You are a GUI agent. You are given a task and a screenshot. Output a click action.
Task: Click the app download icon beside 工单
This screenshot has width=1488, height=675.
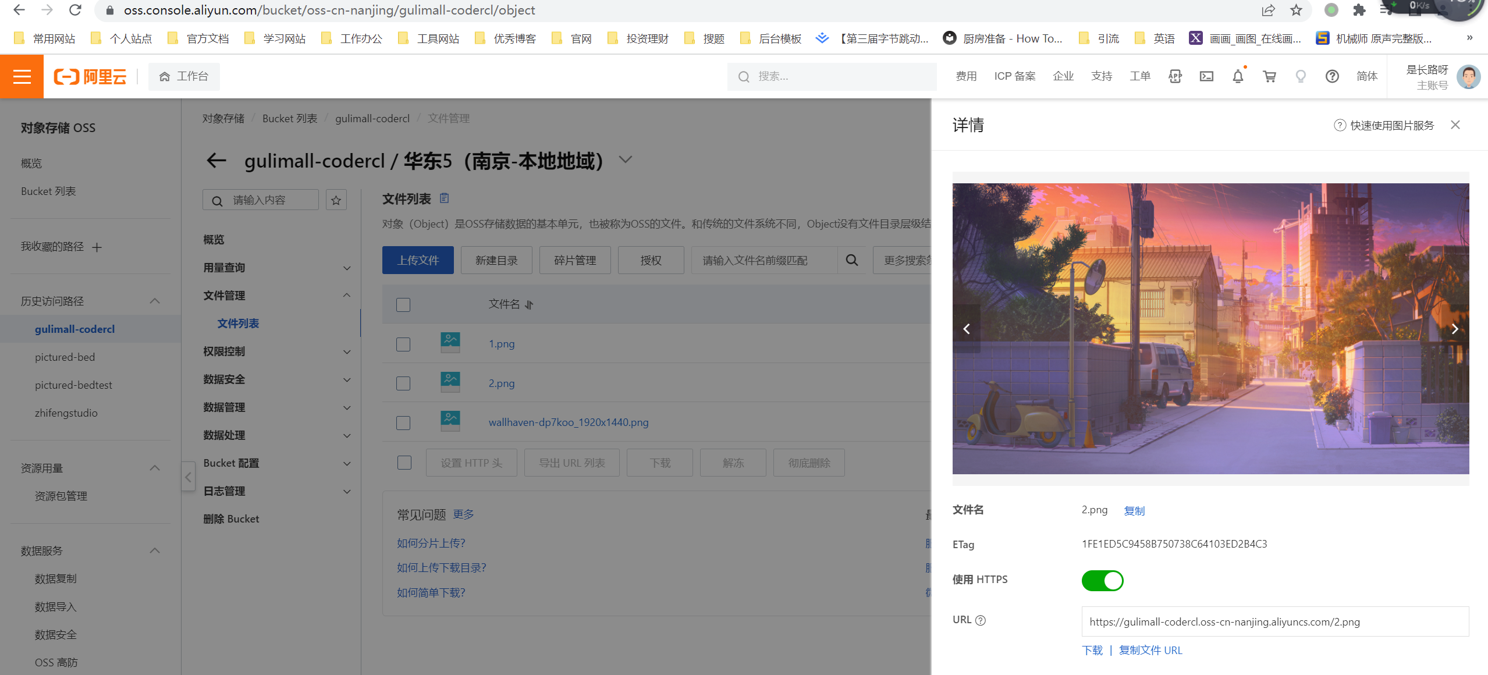[1175, 76]
